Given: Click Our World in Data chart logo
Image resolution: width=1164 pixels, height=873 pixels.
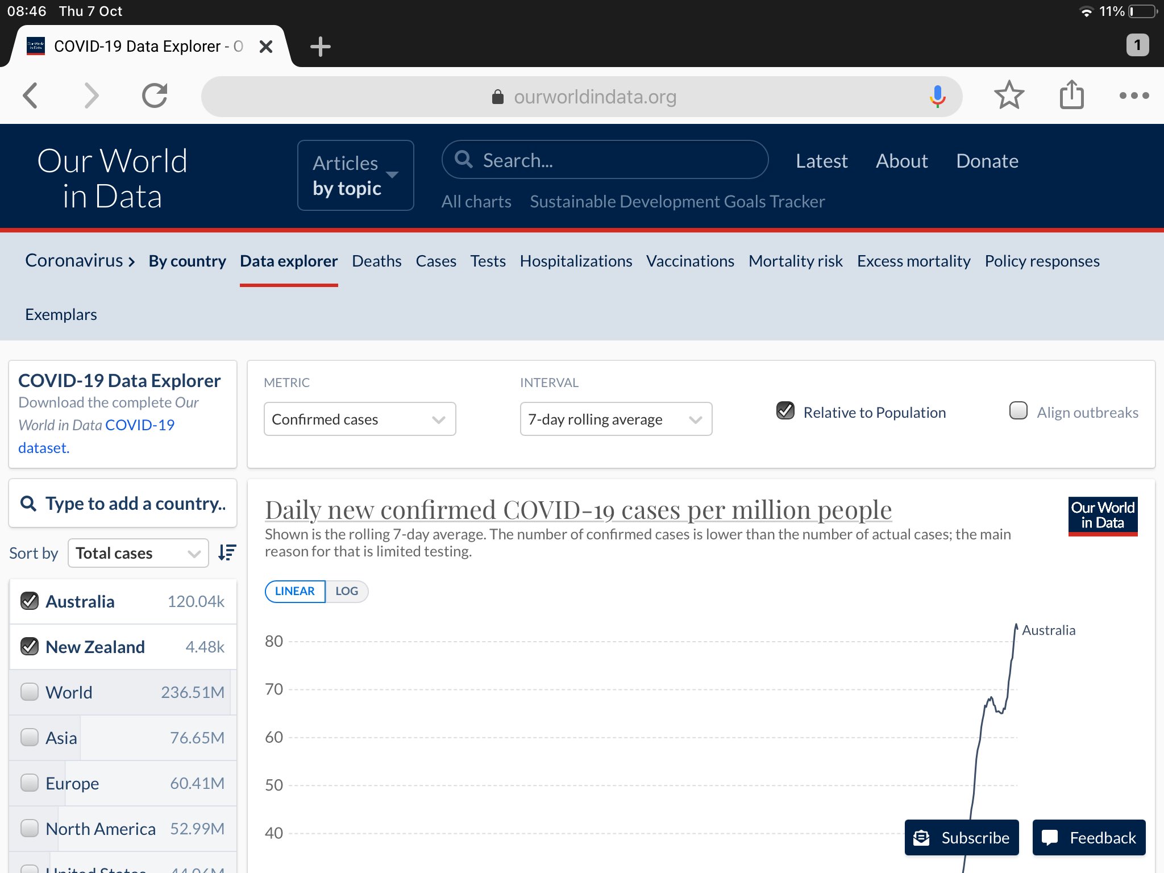Looking at the screenshot, I should point(1103,516).
